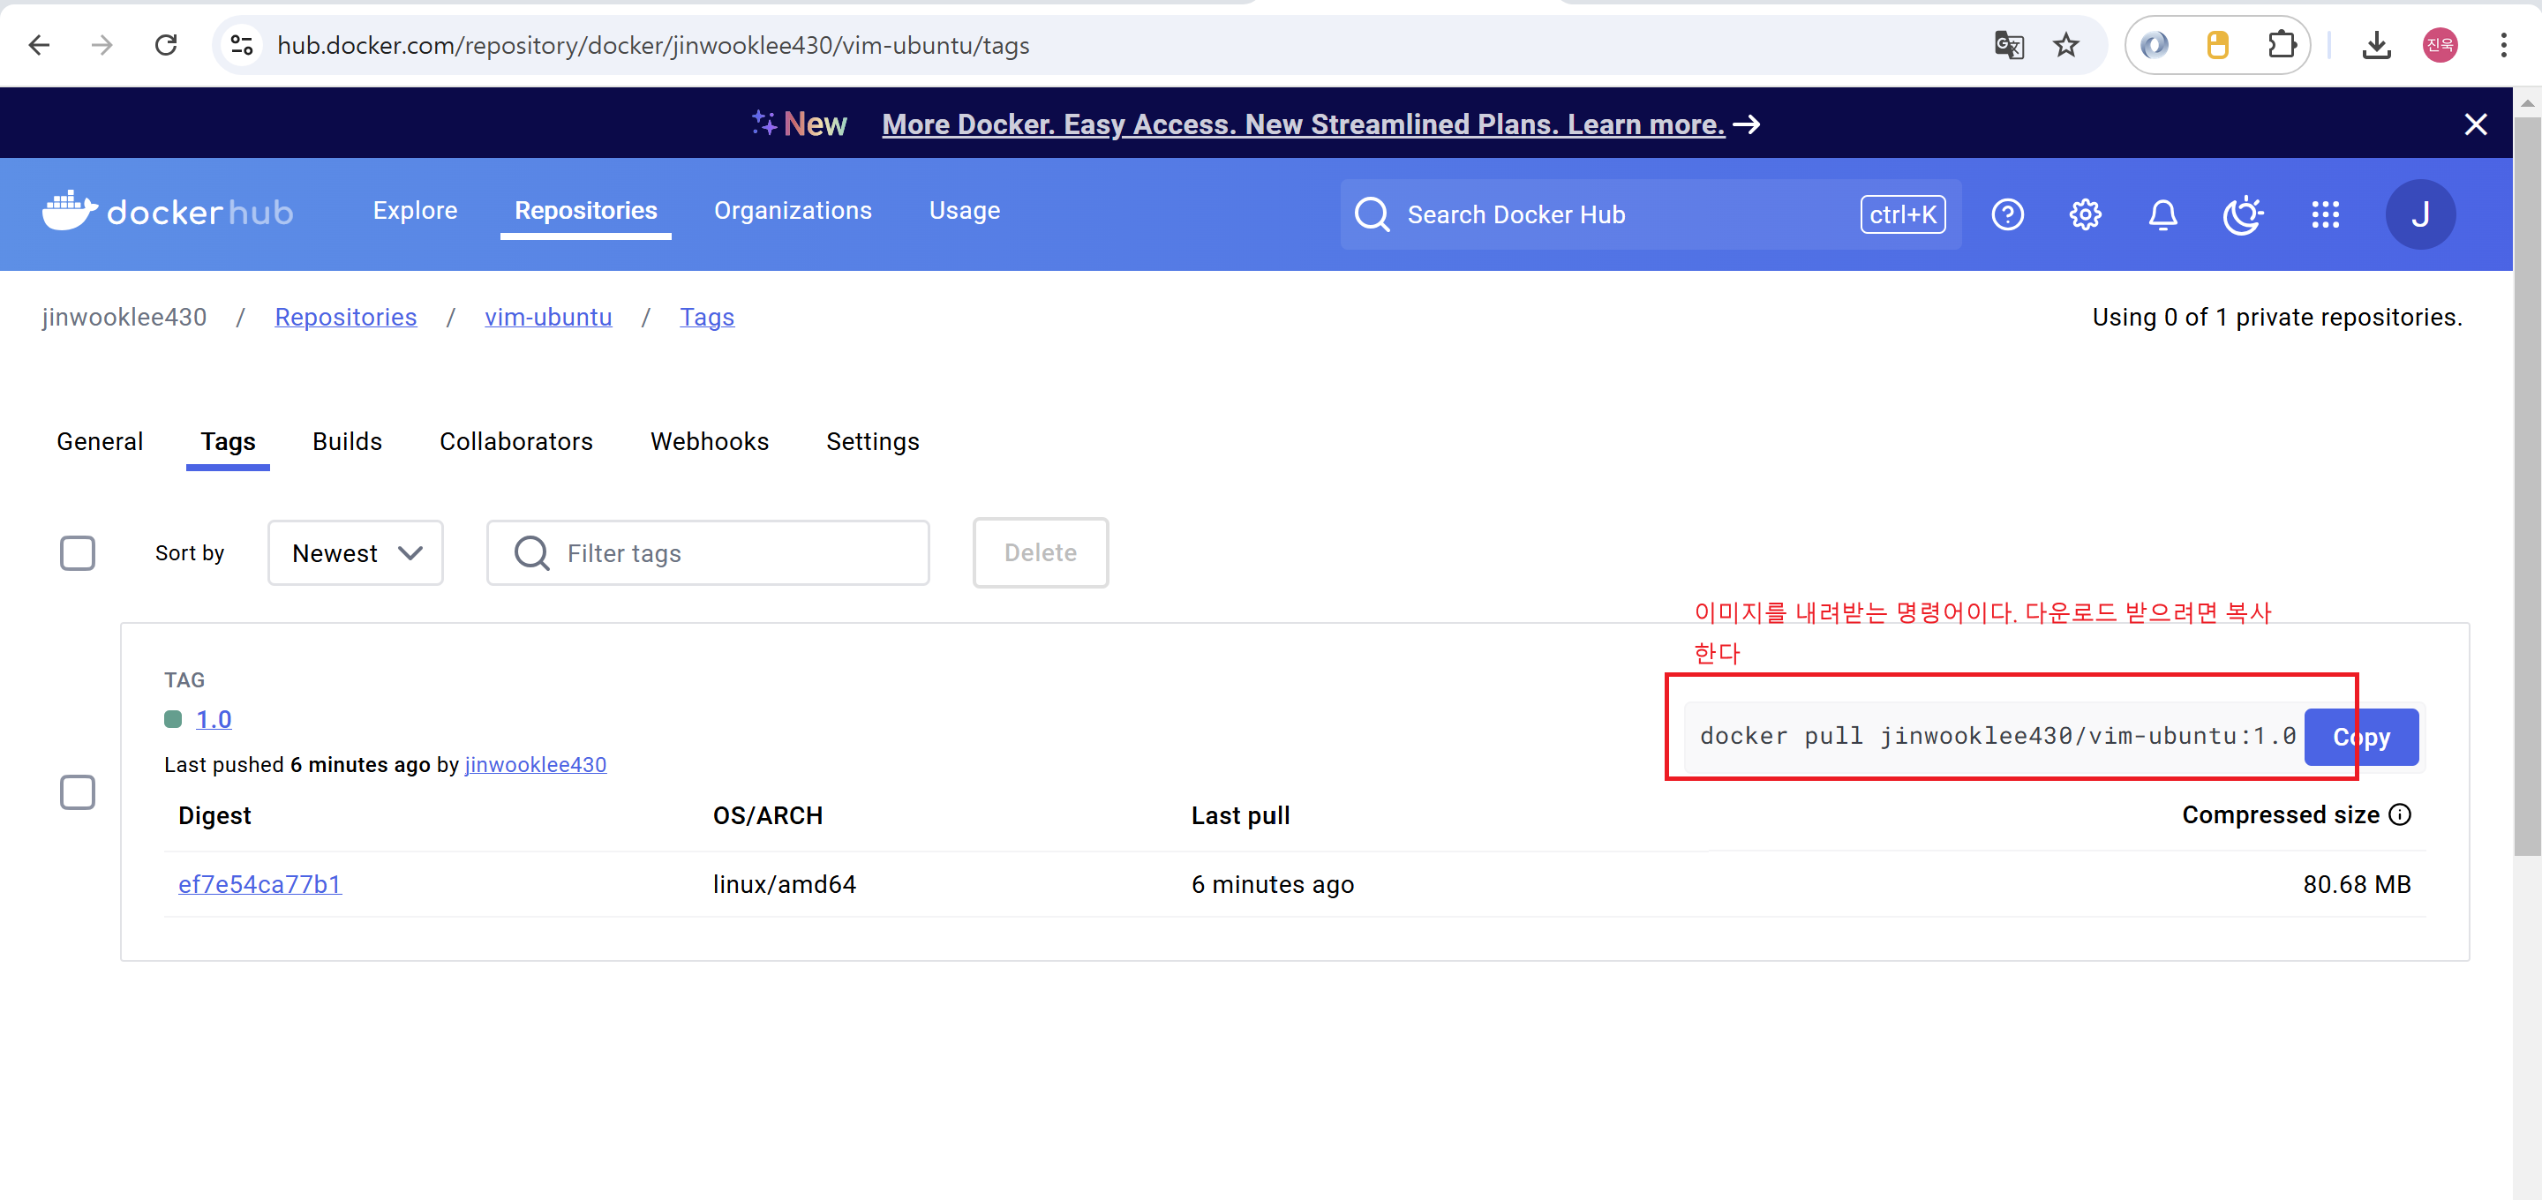Image resolution: width=2542 pixels, height=1200 pixels.
Task: Open the Newest sort dropdown
Action: (x=355, y=552)
